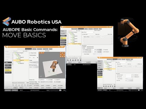146x109 pixels.
Task: Click move-up arrow above simulator window tree
Action: pyautogui.click(x=25, y=51)
